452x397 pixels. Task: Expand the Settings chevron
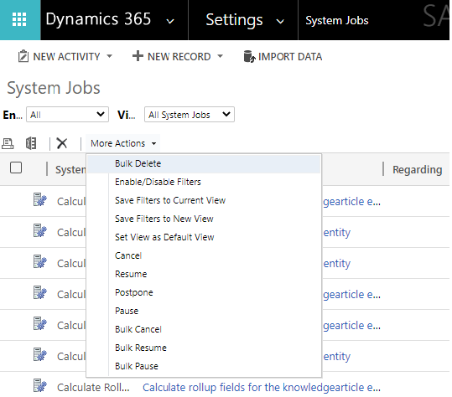(280, 21)
